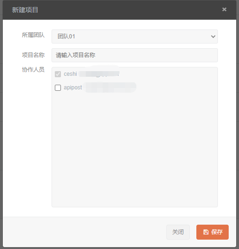
Task: Check the apipost collaborator checkbox
Action: [58, 88]
